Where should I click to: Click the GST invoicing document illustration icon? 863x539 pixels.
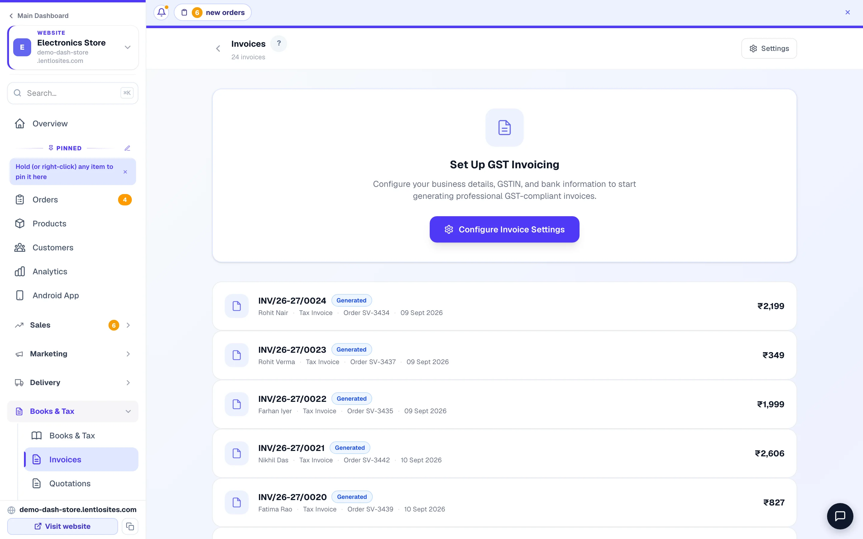pyautogui.click(x=504, y=128)
